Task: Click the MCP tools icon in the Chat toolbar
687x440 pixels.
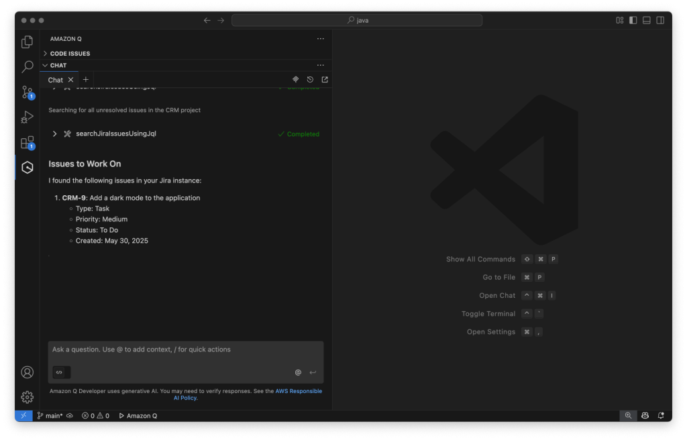Action: click(295, 79)
